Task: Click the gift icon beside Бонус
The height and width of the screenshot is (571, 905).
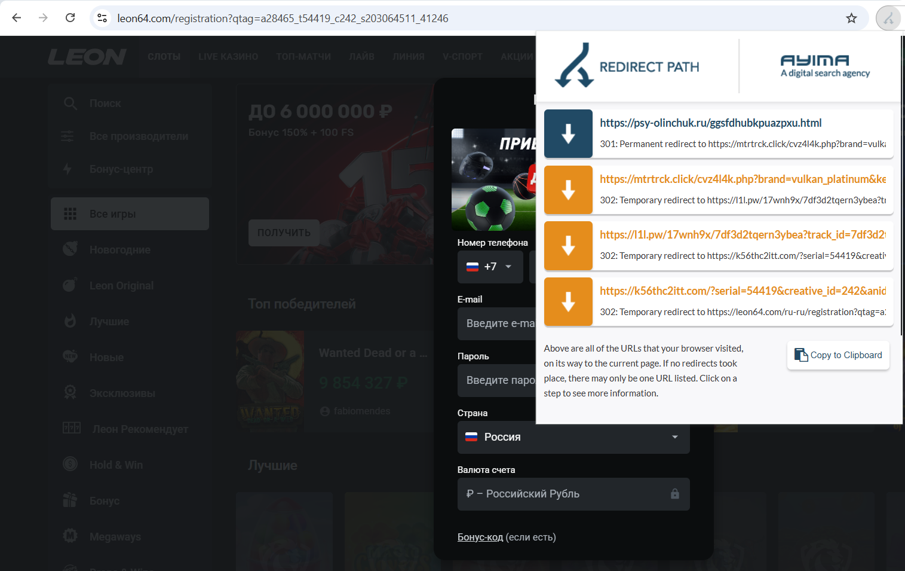Action: [70, 500]
